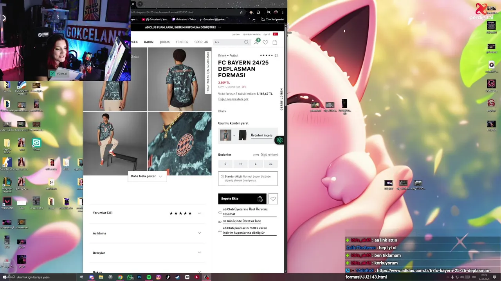Open Gokceland YouTube bookmark
This screenshot has height=281, width=501.
[155, 20]
